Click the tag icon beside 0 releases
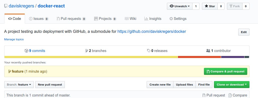Image resolution: width=258 pixels, height=98 pixels. coord(149,51)
